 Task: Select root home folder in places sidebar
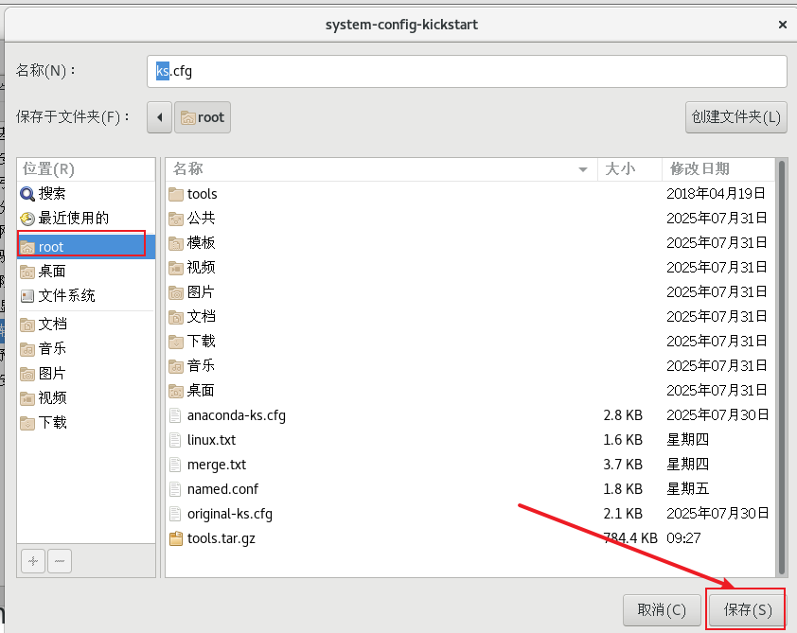pyautogui.click(x=86, y=247)
